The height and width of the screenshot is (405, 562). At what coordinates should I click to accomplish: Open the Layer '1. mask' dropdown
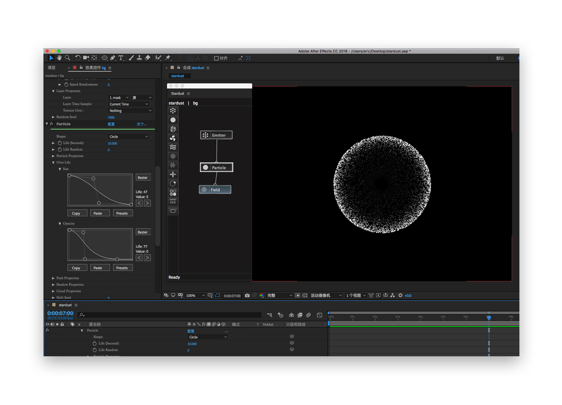pos(119,97)
